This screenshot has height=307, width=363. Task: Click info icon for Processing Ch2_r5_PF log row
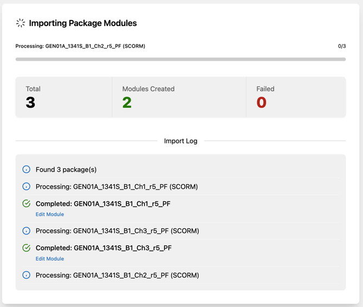(27, 275)
